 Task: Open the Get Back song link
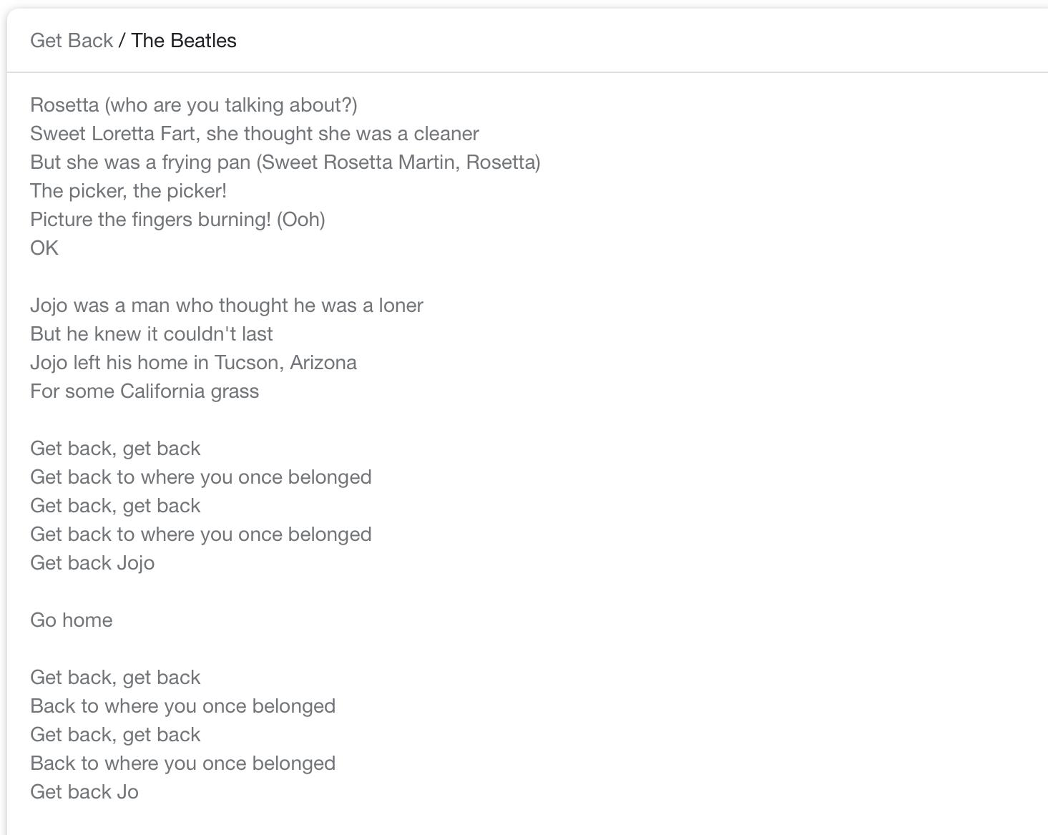click(72, 41)
